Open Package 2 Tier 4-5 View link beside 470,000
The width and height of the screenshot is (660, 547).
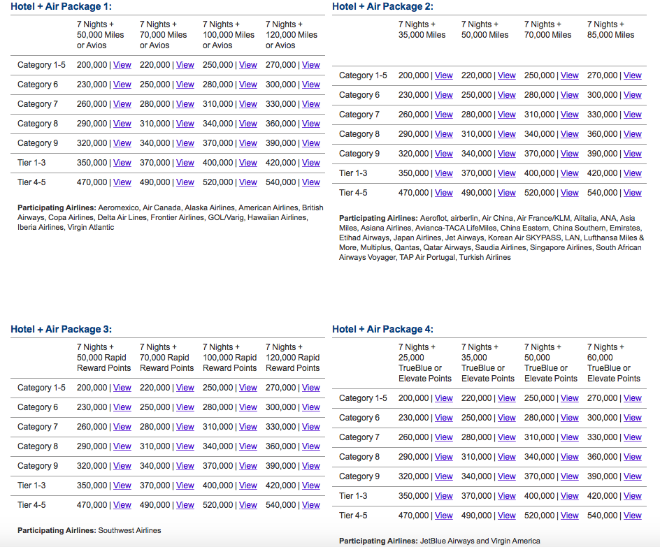[x=444, y=193]
